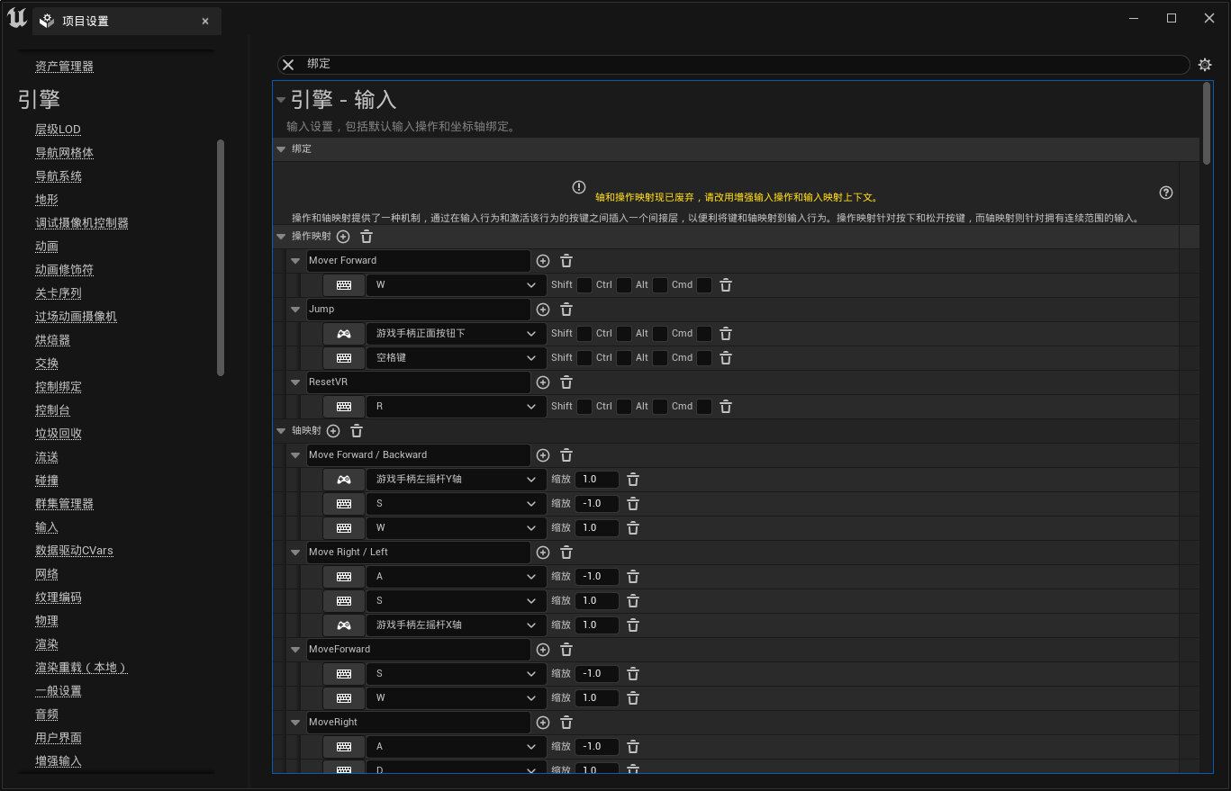The height and width of the screenshot is (791, 1231).
Task: Open settings gear next to the search bar
Action: pyautogui.click(x=1205, y=65)
